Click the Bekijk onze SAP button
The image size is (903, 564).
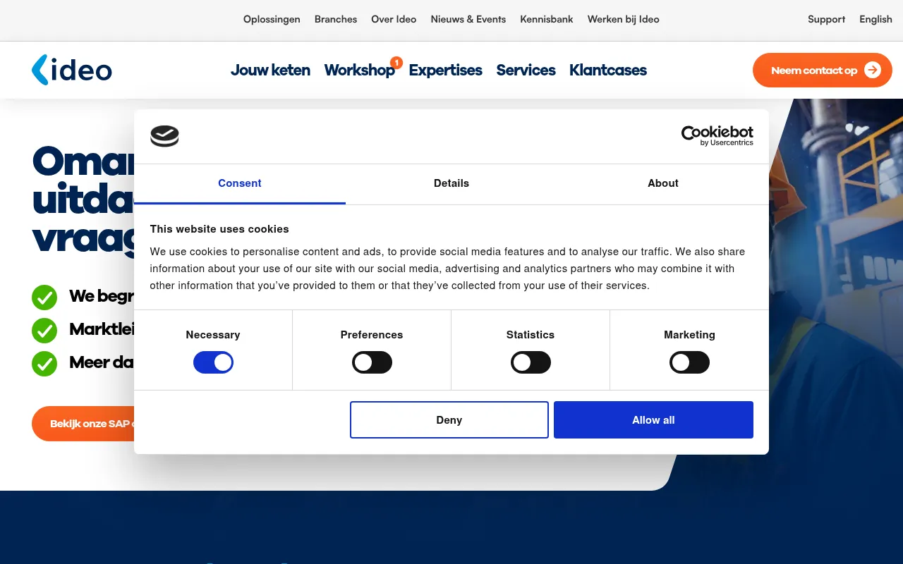tap(83, 424)
